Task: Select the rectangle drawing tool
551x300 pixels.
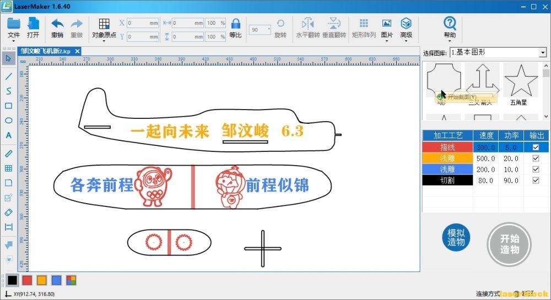Action: [x=9, y=106]
